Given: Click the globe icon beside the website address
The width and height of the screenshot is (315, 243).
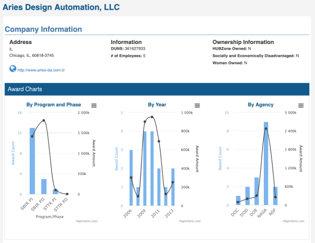Looking at the screenshot, I should click(12, 69).
